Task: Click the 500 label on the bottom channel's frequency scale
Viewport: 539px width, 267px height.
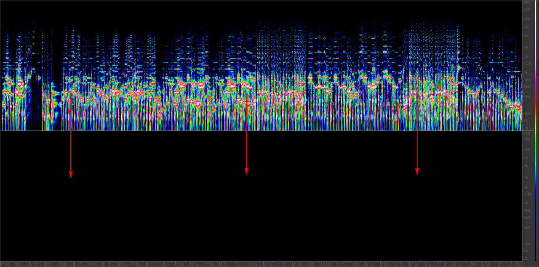Action: tap(526, 217)
